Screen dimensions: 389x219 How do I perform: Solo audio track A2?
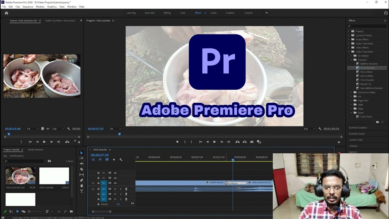(x=121, y=194)
